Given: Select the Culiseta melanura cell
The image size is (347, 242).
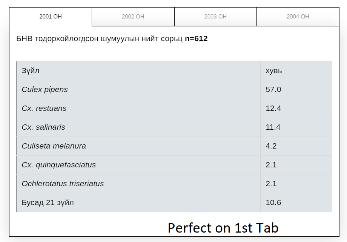Looking at the screenshot, I should tap(54, 146).
